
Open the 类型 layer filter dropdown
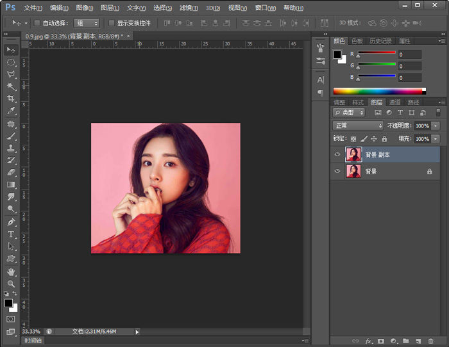[x=349, y=113]
